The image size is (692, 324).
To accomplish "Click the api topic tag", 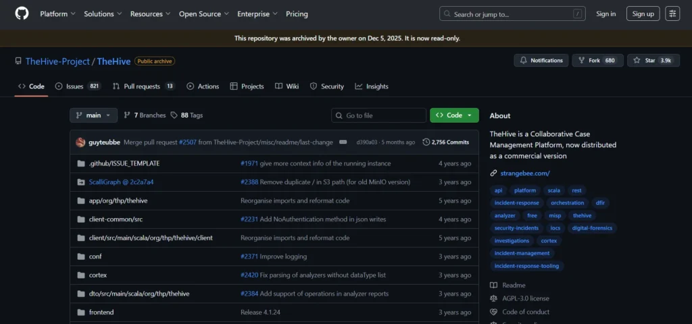I will point(498,190).
